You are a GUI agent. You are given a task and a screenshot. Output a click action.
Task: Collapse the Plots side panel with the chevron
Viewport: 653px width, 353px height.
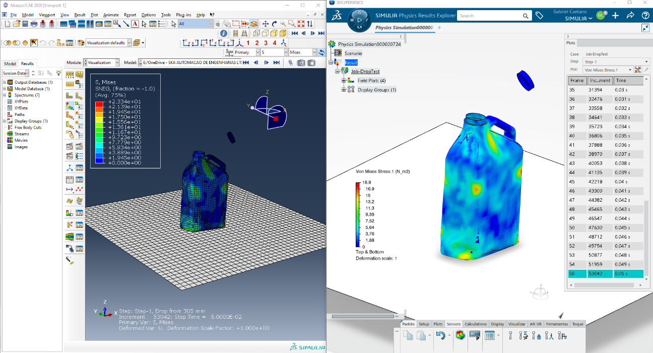568,36
